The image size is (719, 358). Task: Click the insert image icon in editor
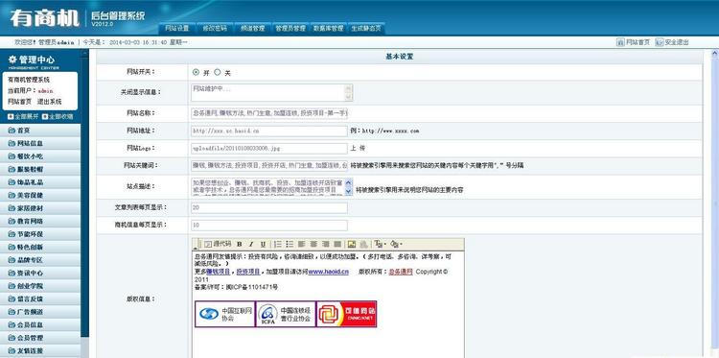[x=352, y=244]
